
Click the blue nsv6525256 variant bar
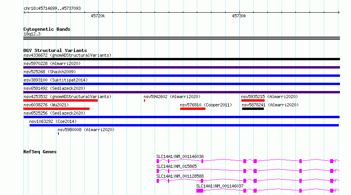(181, 117)
